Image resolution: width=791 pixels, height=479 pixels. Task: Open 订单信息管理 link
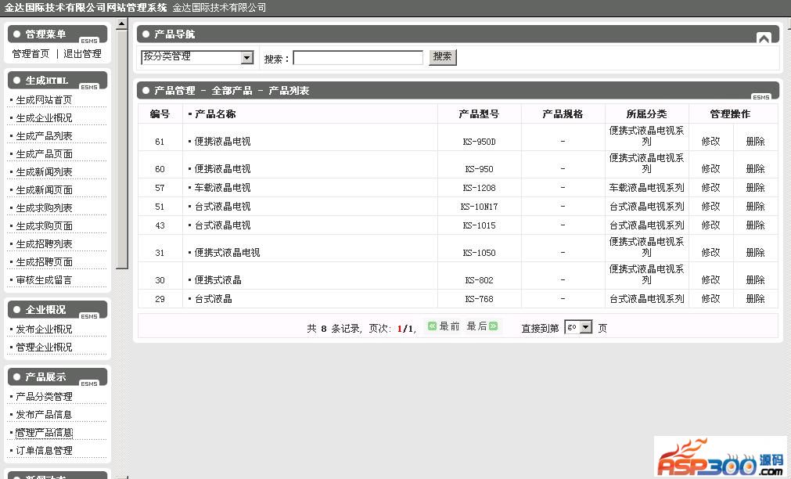pyautogui.click(x=44, y=451)
